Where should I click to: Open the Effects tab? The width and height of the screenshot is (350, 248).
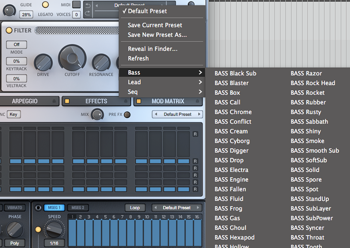96,101
